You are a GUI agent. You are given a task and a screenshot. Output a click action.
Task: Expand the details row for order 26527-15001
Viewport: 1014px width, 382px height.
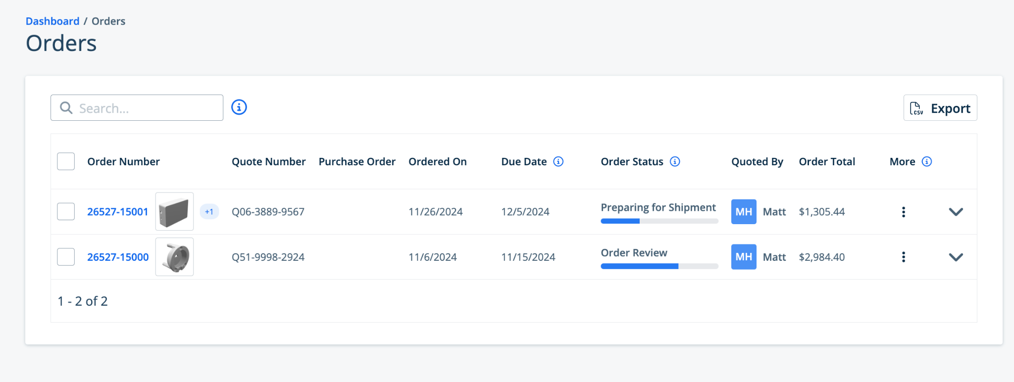pyautogui.click(x=956, y=212)
